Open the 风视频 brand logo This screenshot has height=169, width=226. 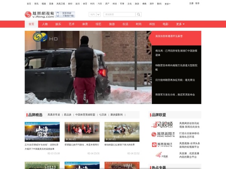pyautogui.click(x=162, y=125)
